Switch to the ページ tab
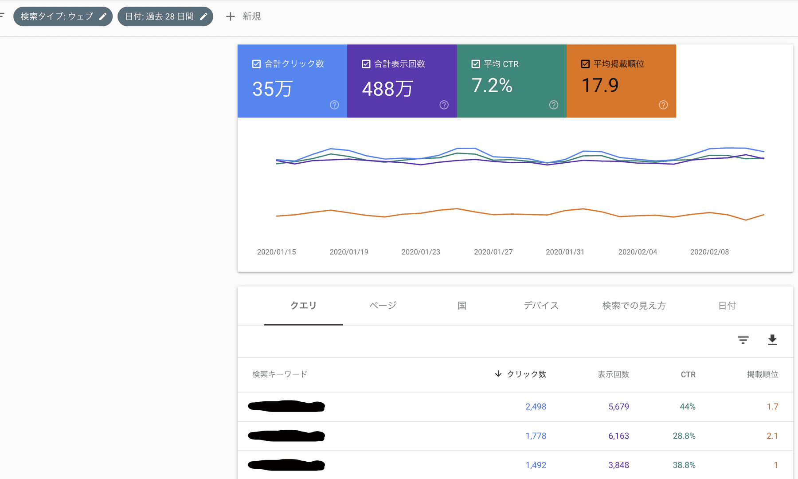The image size is (798, 479). [383, 306]
